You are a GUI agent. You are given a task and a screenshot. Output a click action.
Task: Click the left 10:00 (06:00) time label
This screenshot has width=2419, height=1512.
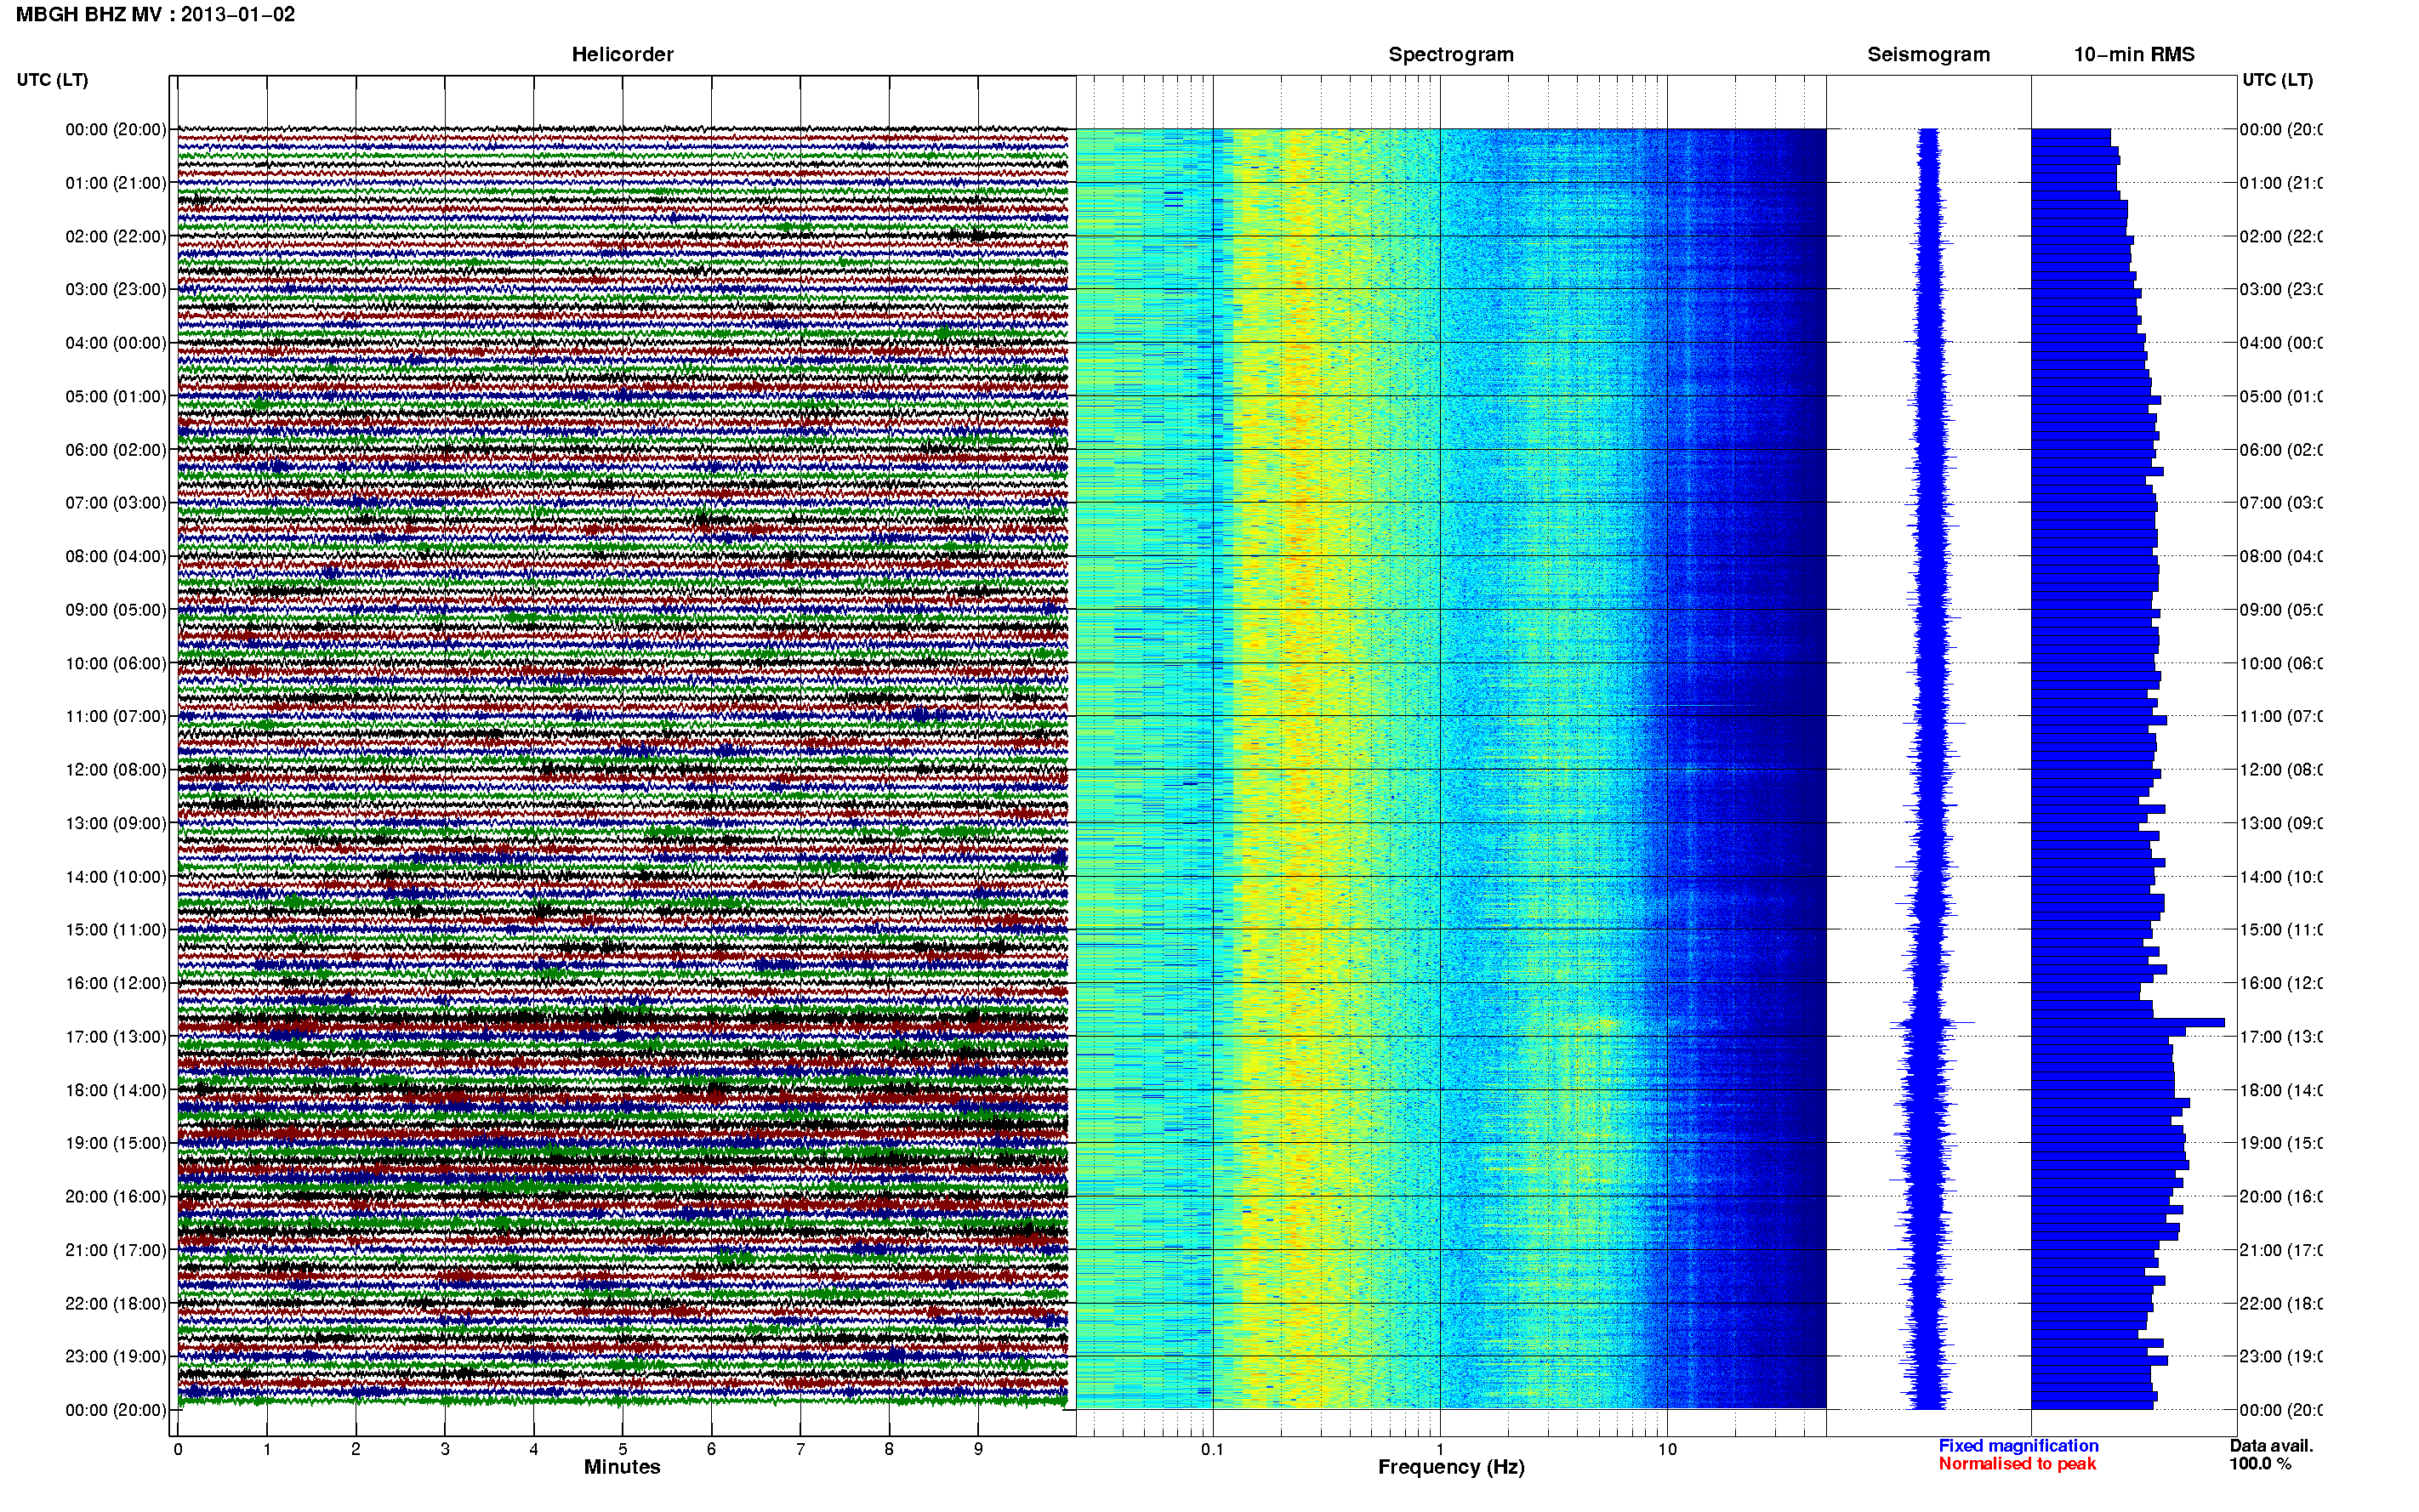116,663
